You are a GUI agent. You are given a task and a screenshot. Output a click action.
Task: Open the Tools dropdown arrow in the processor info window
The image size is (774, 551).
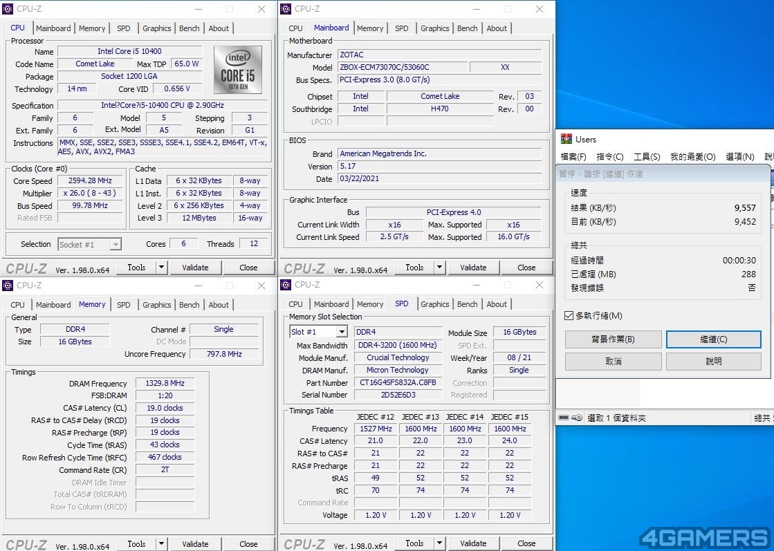pyautogui.click(x=161, y=268)
